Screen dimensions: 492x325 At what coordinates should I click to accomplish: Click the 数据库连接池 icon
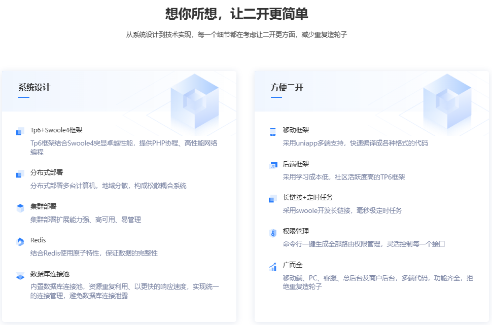(20, 276)
